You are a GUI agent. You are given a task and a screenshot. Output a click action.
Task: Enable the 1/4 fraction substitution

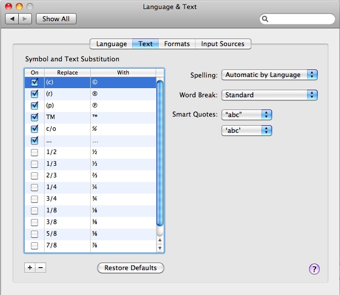pos(34,188)
